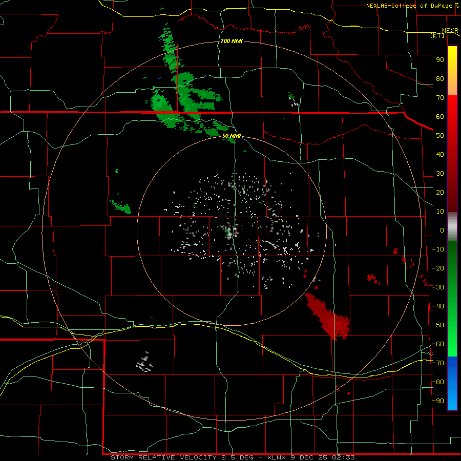Viewport: 461px width, 461px height.
Task: Click the positive "40" scale value
Action: [440, 154]
